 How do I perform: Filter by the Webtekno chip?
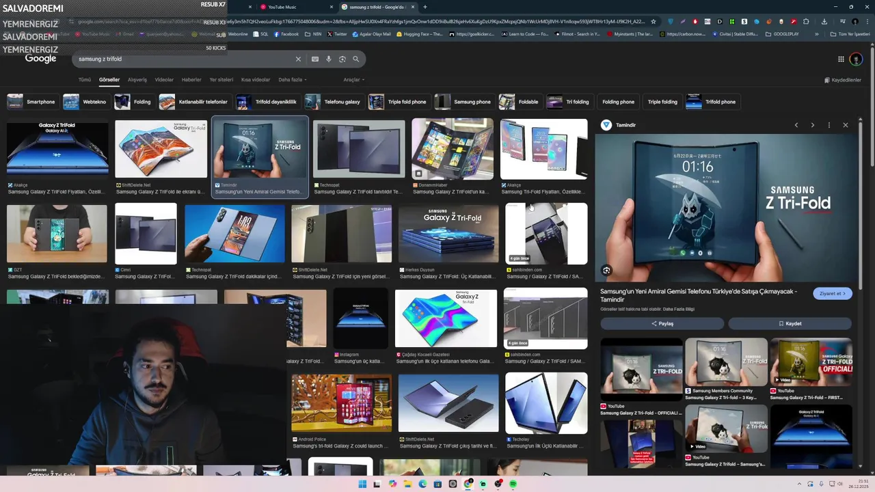click(85, 102)
